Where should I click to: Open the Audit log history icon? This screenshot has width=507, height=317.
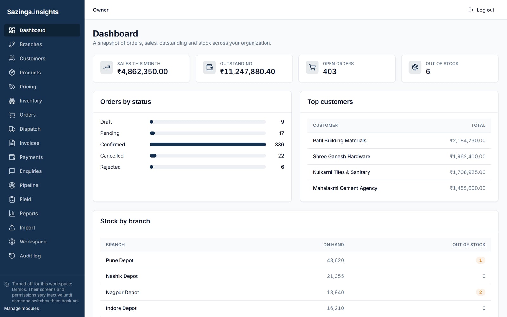coord(12,256)
